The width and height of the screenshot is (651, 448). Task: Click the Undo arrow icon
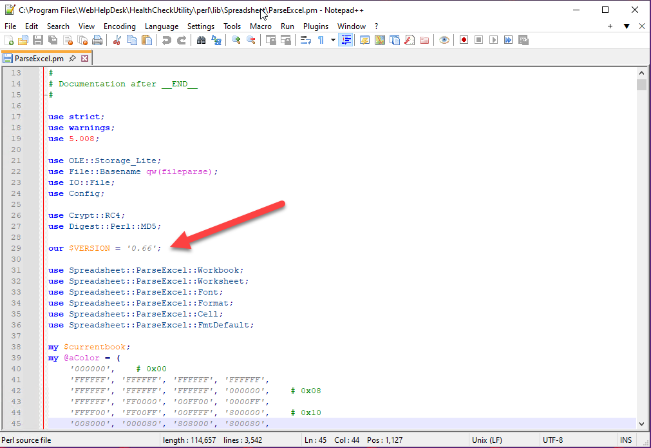coord(167,40)
